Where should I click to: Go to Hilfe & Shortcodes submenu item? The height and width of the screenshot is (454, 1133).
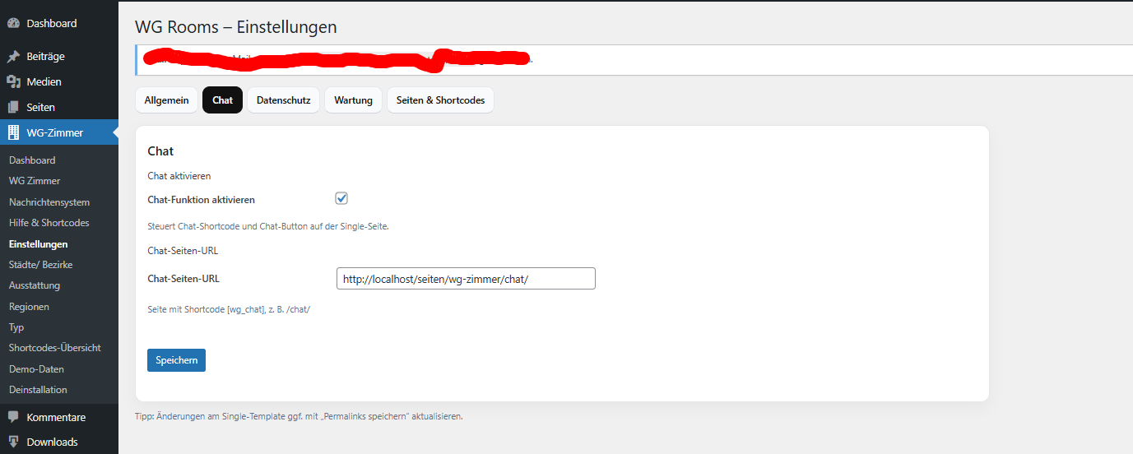pos(49,223)
